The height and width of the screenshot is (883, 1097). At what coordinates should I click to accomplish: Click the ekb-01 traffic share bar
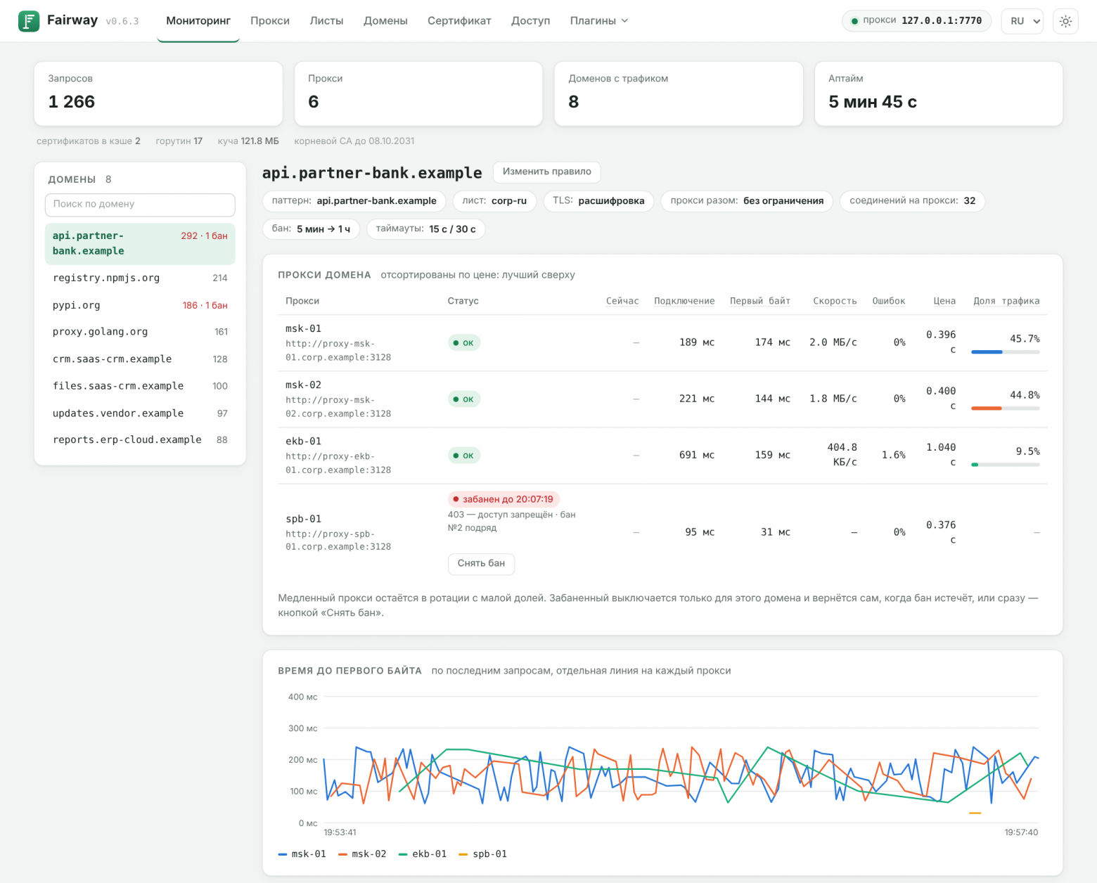pyautogui.click(x=1006, y=465)
